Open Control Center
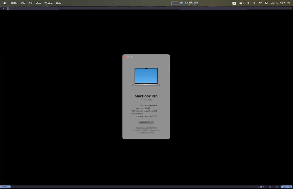293x189 pixels. [x=266, y=3]
